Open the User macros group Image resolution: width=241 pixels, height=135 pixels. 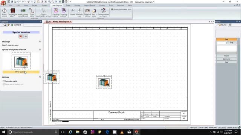pos(227,62)
